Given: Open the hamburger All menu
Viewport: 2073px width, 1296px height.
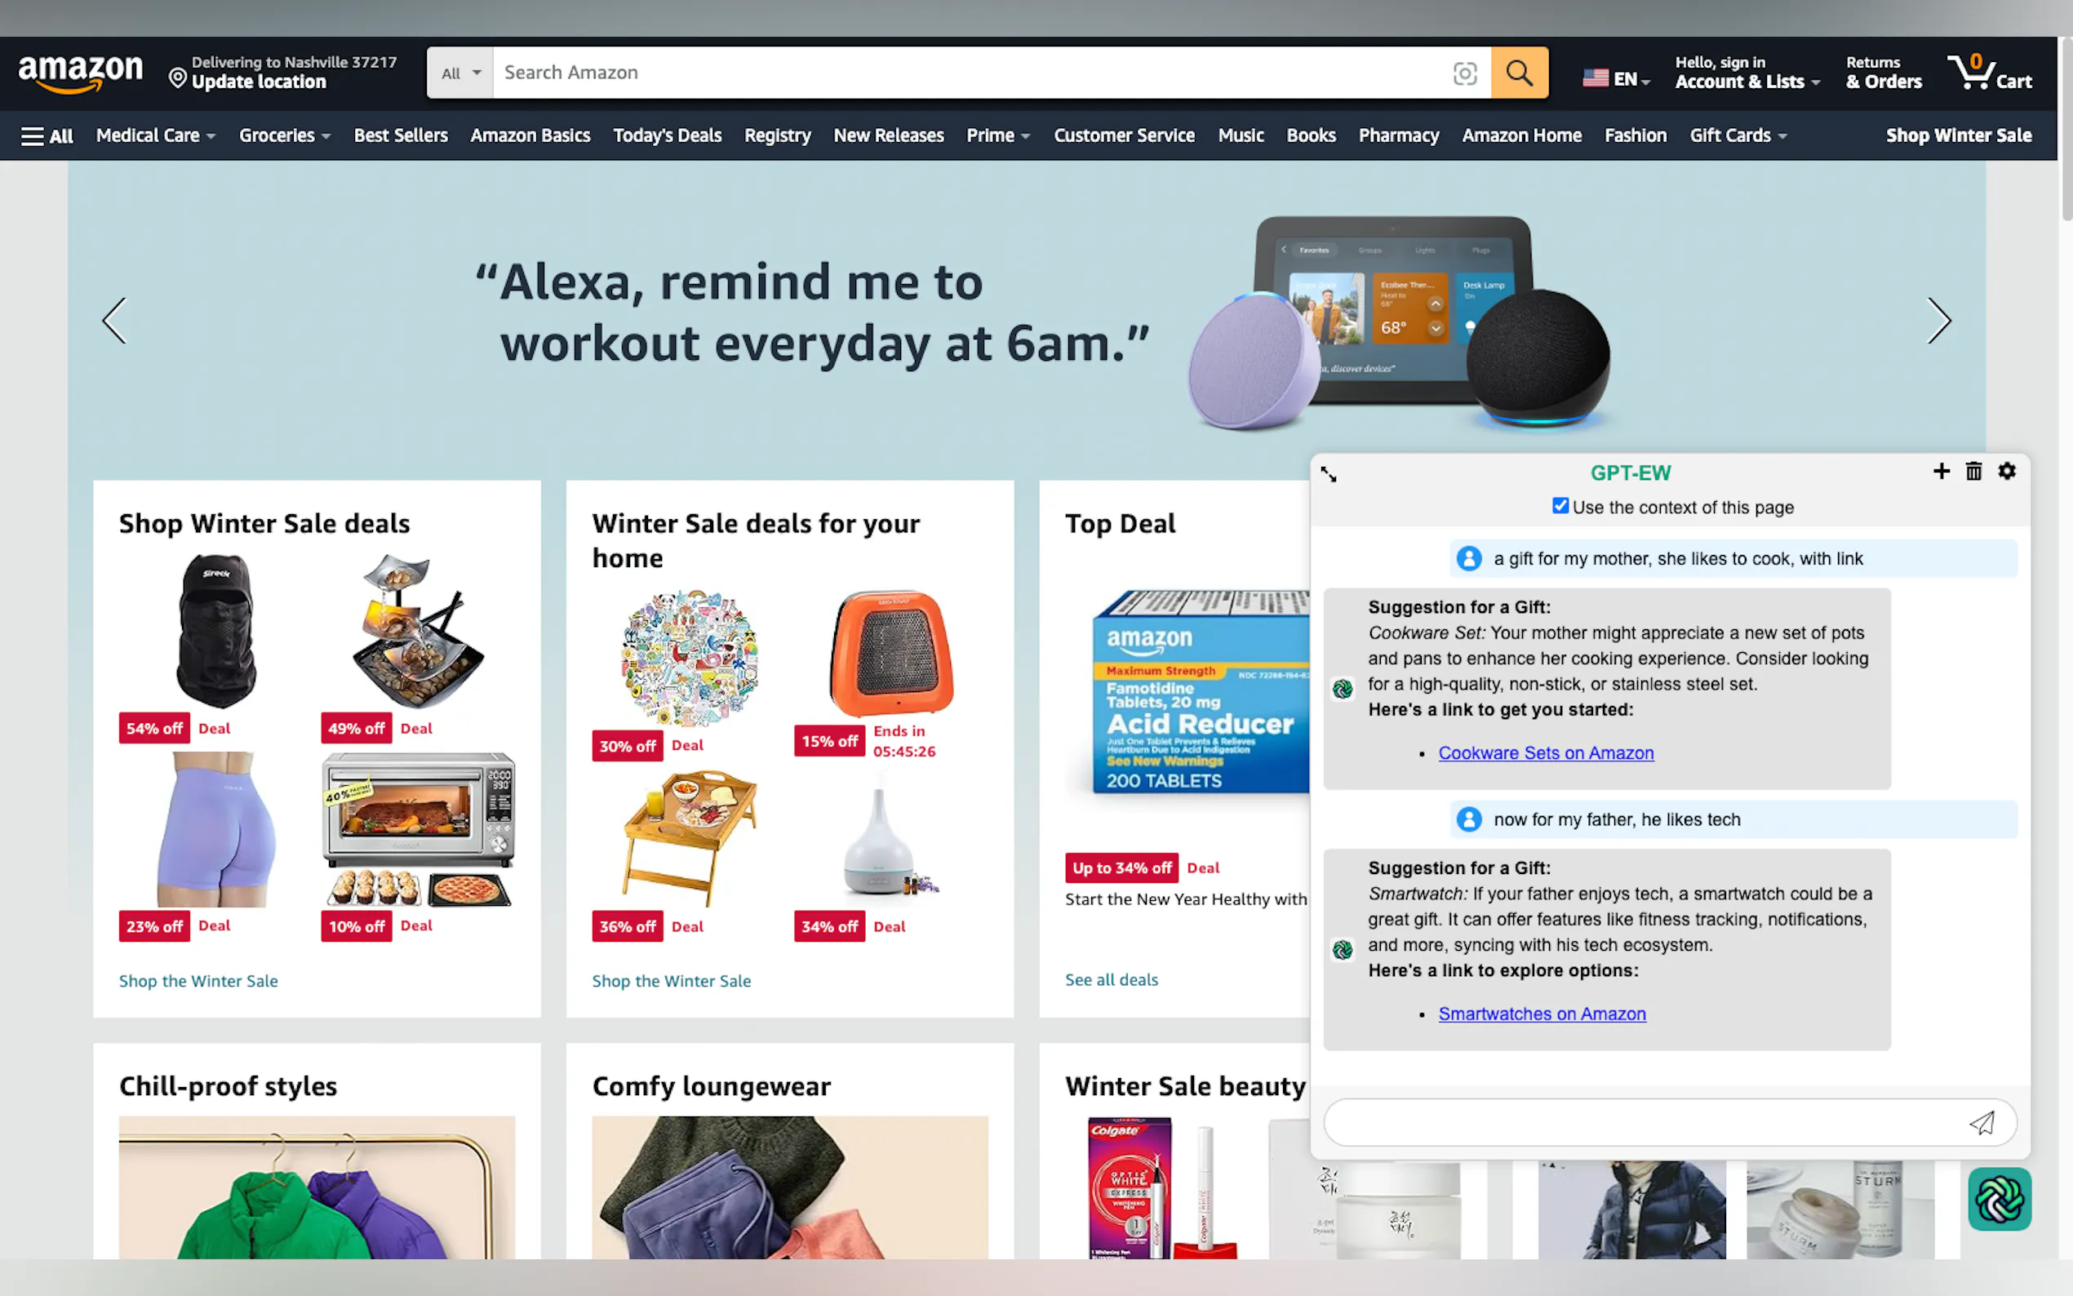Looking at the screenshot, I should (x=47, y=135).
